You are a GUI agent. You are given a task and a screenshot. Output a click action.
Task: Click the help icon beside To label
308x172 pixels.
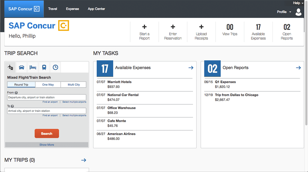point(12,106)
